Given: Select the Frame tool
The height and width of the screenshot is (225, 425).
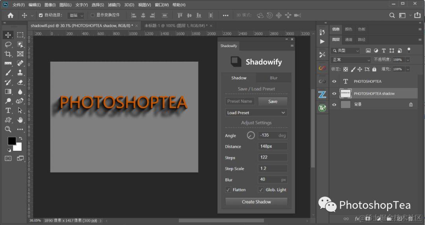Looking at the screenshot, I should click(x=20, y=54).
